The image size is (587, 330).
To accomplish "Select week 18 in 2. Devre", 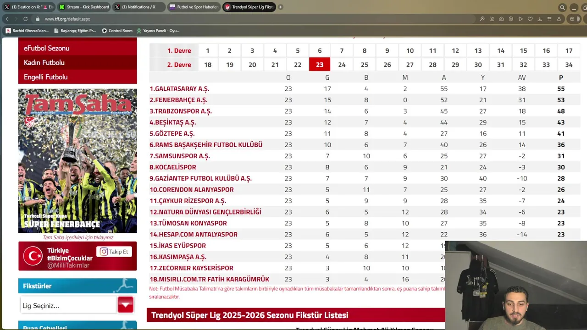I will (x=207, y=65).
